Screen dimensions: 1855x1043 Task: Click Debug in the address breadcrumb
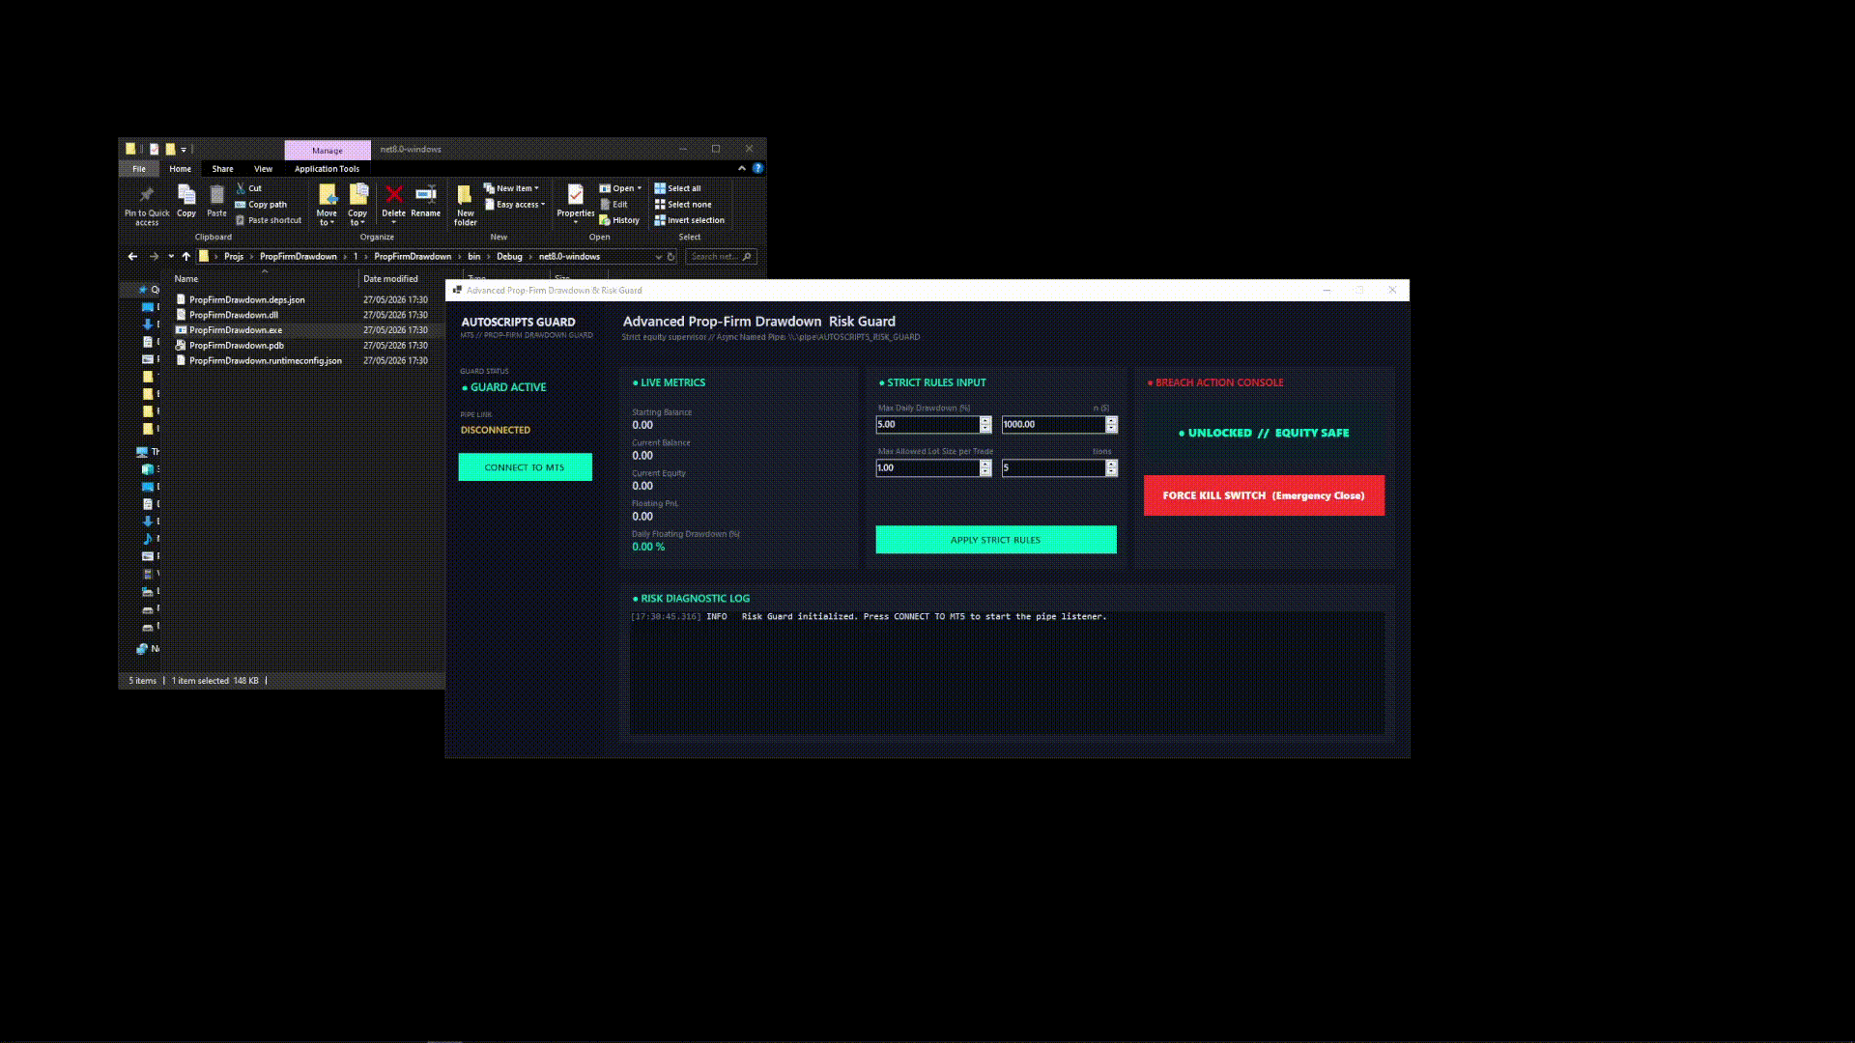(509, 257)
